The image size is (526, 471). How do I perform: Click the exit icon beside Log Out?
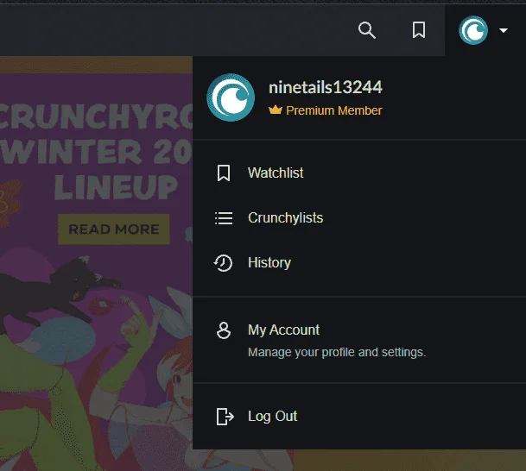click(225, 417)
